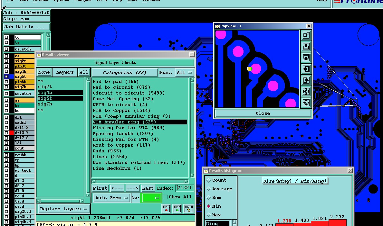
Task: Select the Max histogram option
Action: pyautogui.click(x=209, y=215)
